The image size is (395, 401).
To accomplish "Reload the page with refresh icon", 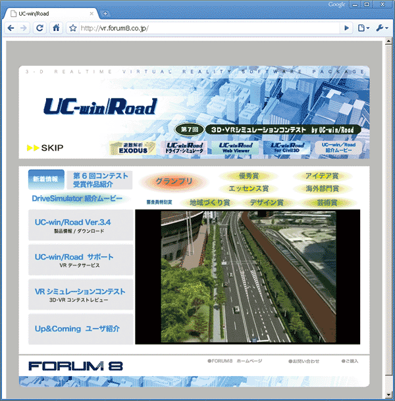I will point(39,28).
